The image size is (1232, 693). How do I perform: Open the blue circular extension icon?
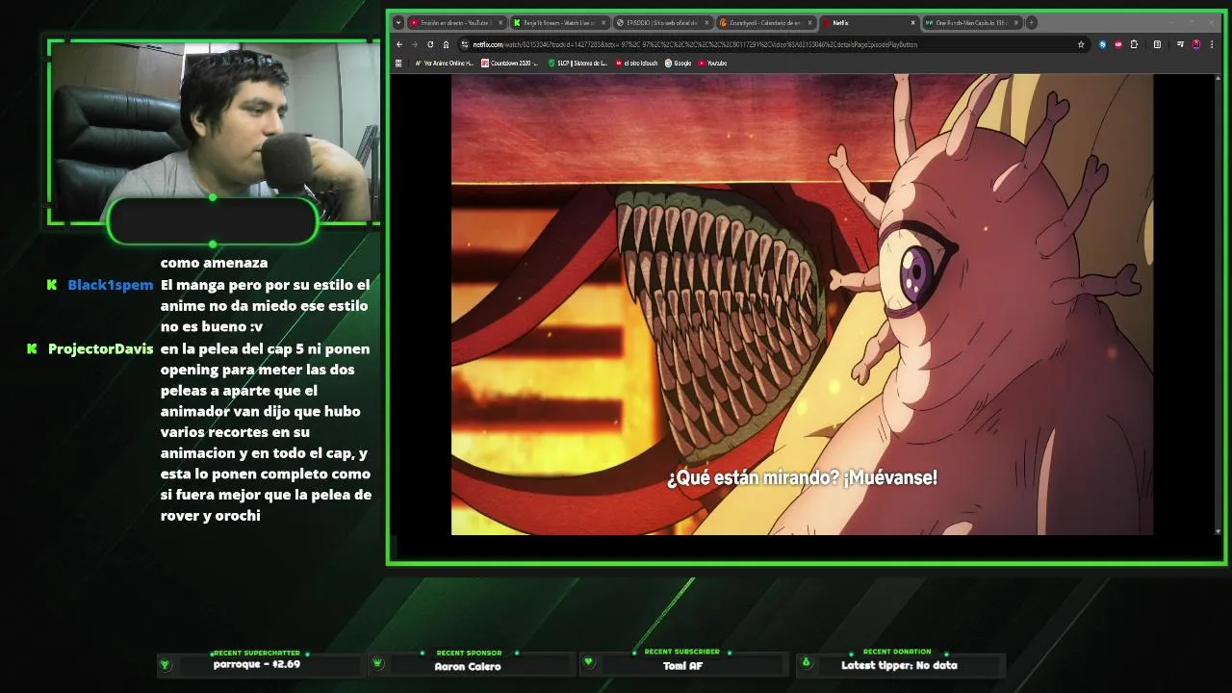pyautogui.click(x=1103, y=44)
